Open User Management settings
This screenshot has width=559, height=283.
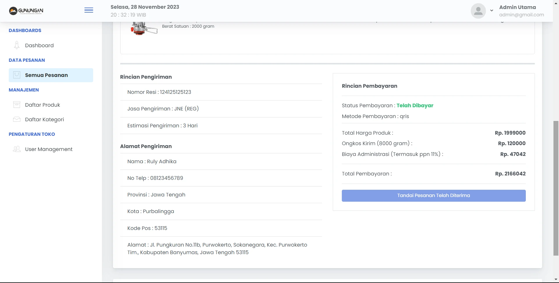point(49,149)
